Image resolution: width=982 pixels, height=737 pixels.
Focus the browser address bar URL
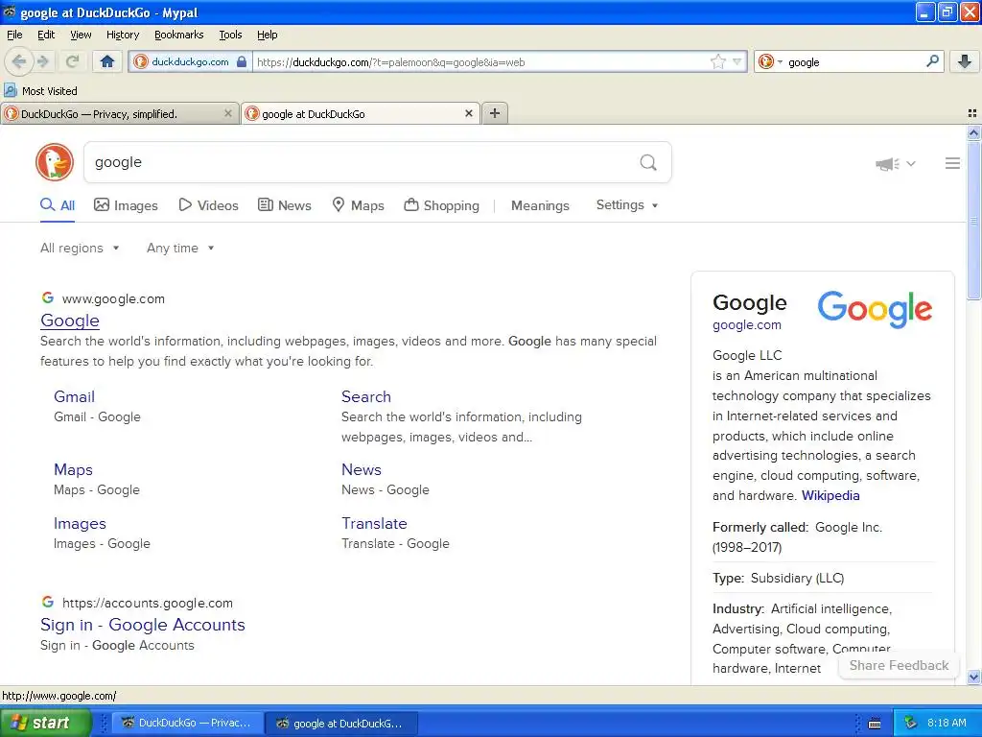tap(481, 61)
